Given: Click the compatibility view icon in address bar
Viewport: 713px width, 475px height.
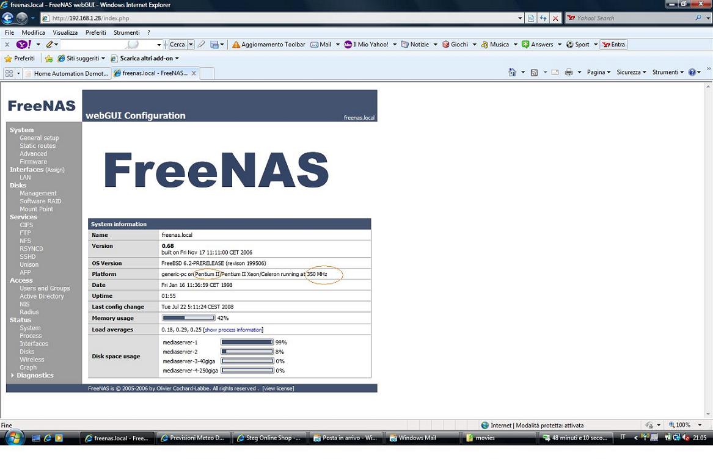Looking at the screenshot, I should point(531,18).
